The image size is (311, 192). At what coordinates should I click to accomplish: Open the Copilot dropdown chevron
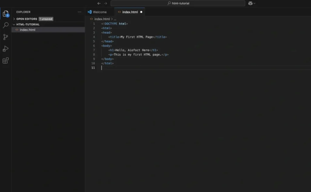pyautogui.click(x=254, y=3)
